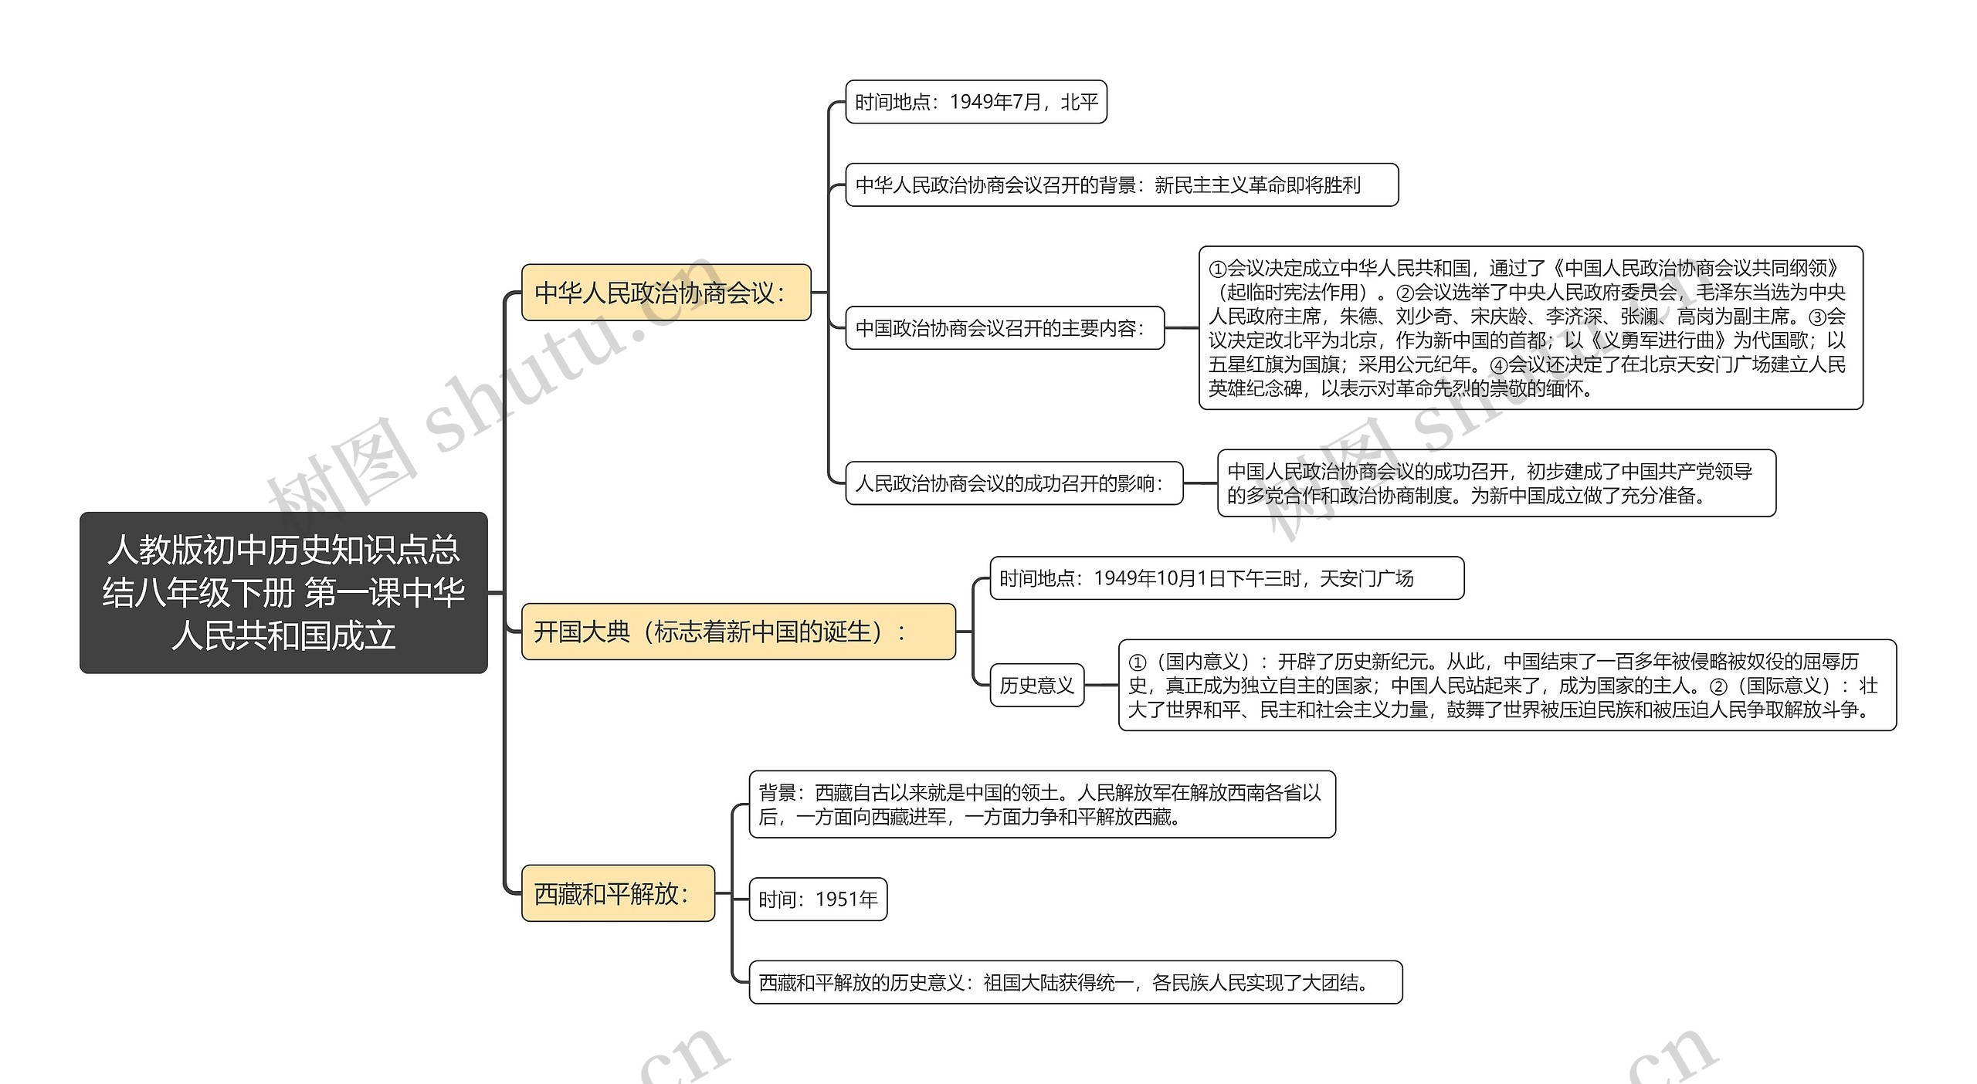Click node 背景：西藏自古以来就是中国的领土

(x=1042, y=805)
